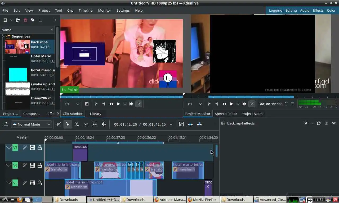Toggle lock on track V5
This screenshot has width=339, height=203.
point(40,183)
